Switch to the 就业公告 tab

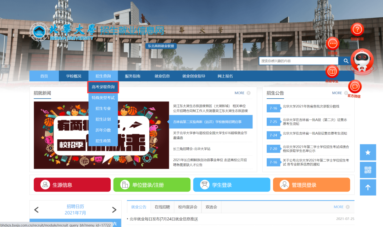point(139,207)
